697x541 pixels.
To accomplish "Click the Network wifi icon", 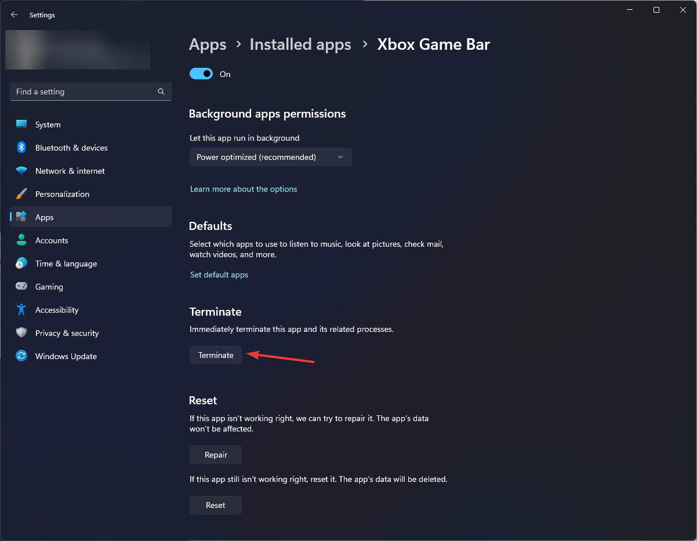I will [x=21, y=171].
